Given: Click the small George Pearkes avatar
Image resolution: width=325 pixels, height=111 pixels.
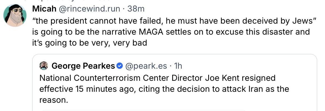Looking at the screenshot, I should [x=44, y=66].
